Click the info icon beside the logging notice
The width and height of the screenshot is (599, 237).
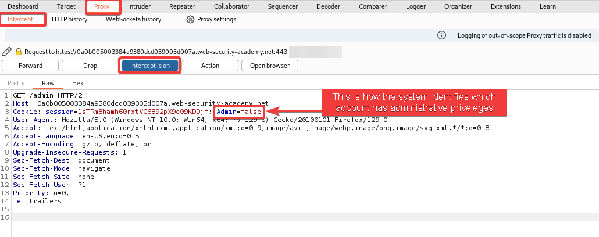441,35
